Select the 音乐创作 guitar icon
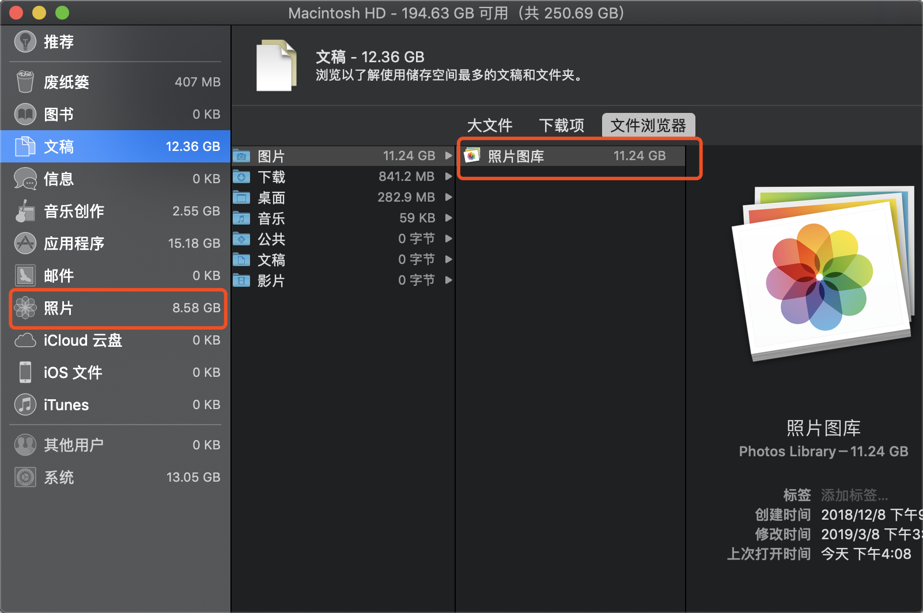The height and width of the screenshot is (613, 923). coord(25,211)
